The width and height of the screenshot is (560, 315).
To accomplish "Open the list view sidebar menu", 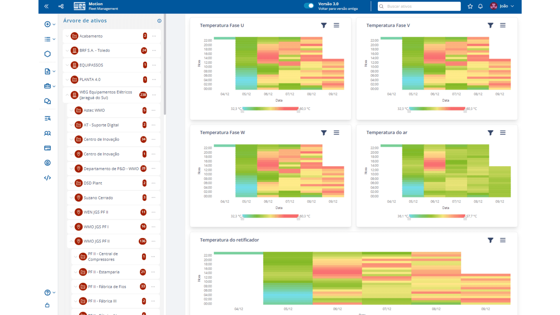I will (x=50, y=39).
